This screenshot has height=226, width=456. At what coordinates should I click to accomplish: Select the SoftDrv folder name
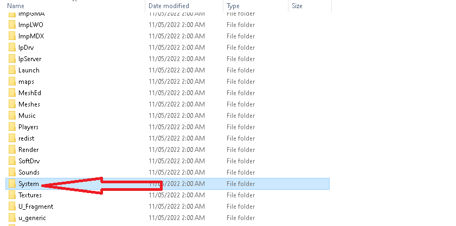[x=29, y=161]
